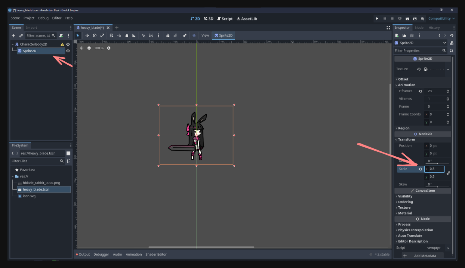Open the Texture resource dropdown arrow

pyautogui.click(x=448, y=69)
